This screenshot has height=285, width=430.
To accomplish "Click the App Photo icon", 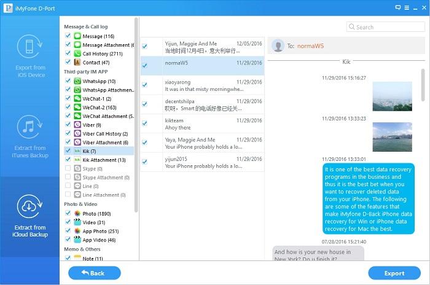I will (x=77, y=231).
